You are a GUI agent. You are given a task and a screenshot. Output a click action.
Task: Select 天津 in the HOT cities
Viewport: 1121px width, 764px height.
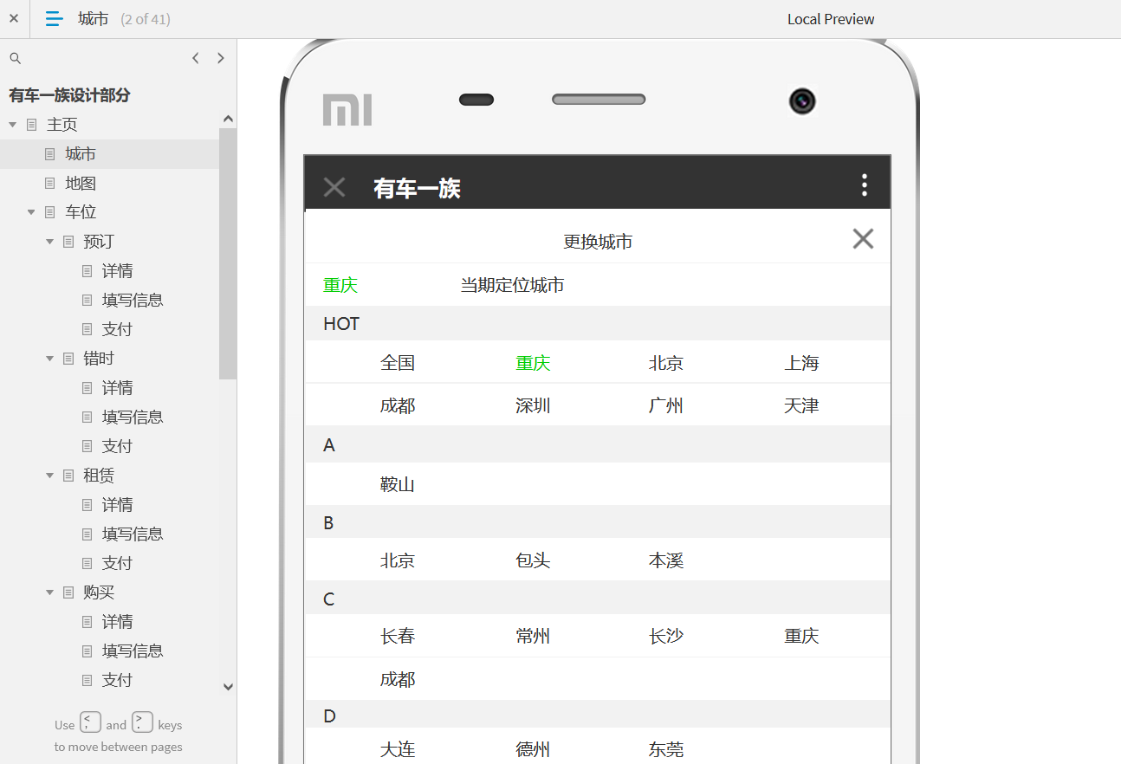coord(801,405)
